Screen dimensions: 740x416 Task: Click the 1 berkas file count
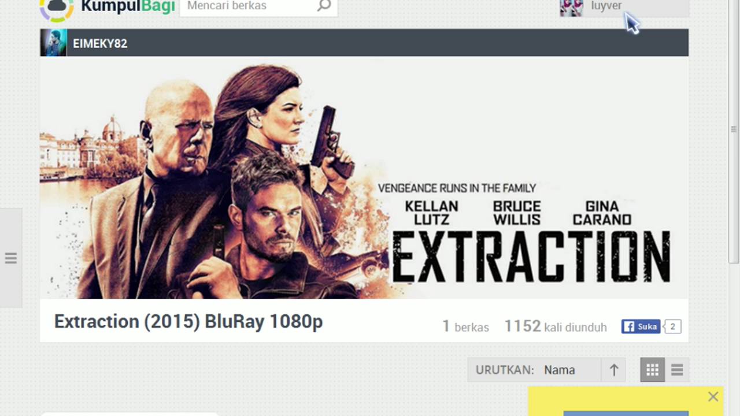coord(465,327)
